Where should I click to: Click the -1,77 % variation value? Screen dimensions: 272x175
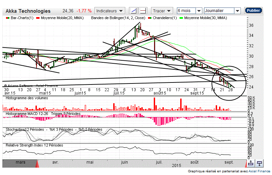[84, 11]
